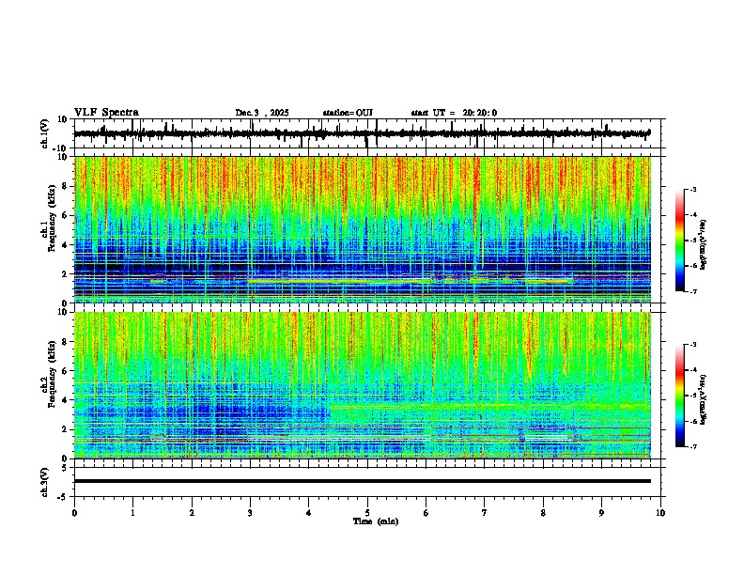Click the ch.2 spectrogram color bar
Screen dimensions: 744x575
click(x=680, y=396)
